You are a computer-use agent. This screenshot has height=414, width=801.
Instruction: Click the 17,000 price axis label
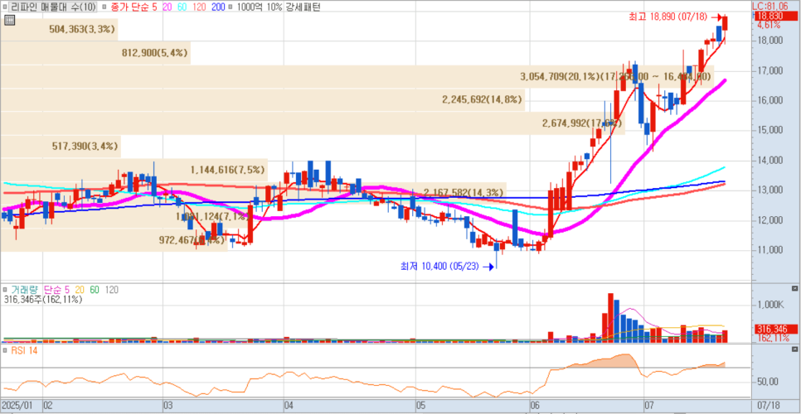769,70
